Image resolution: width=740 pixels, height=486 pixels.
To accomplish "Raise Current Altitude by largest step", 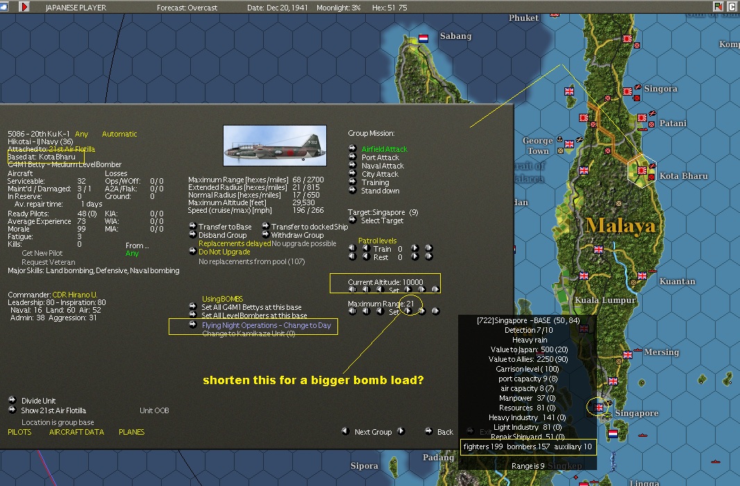I will coord(435,289).
